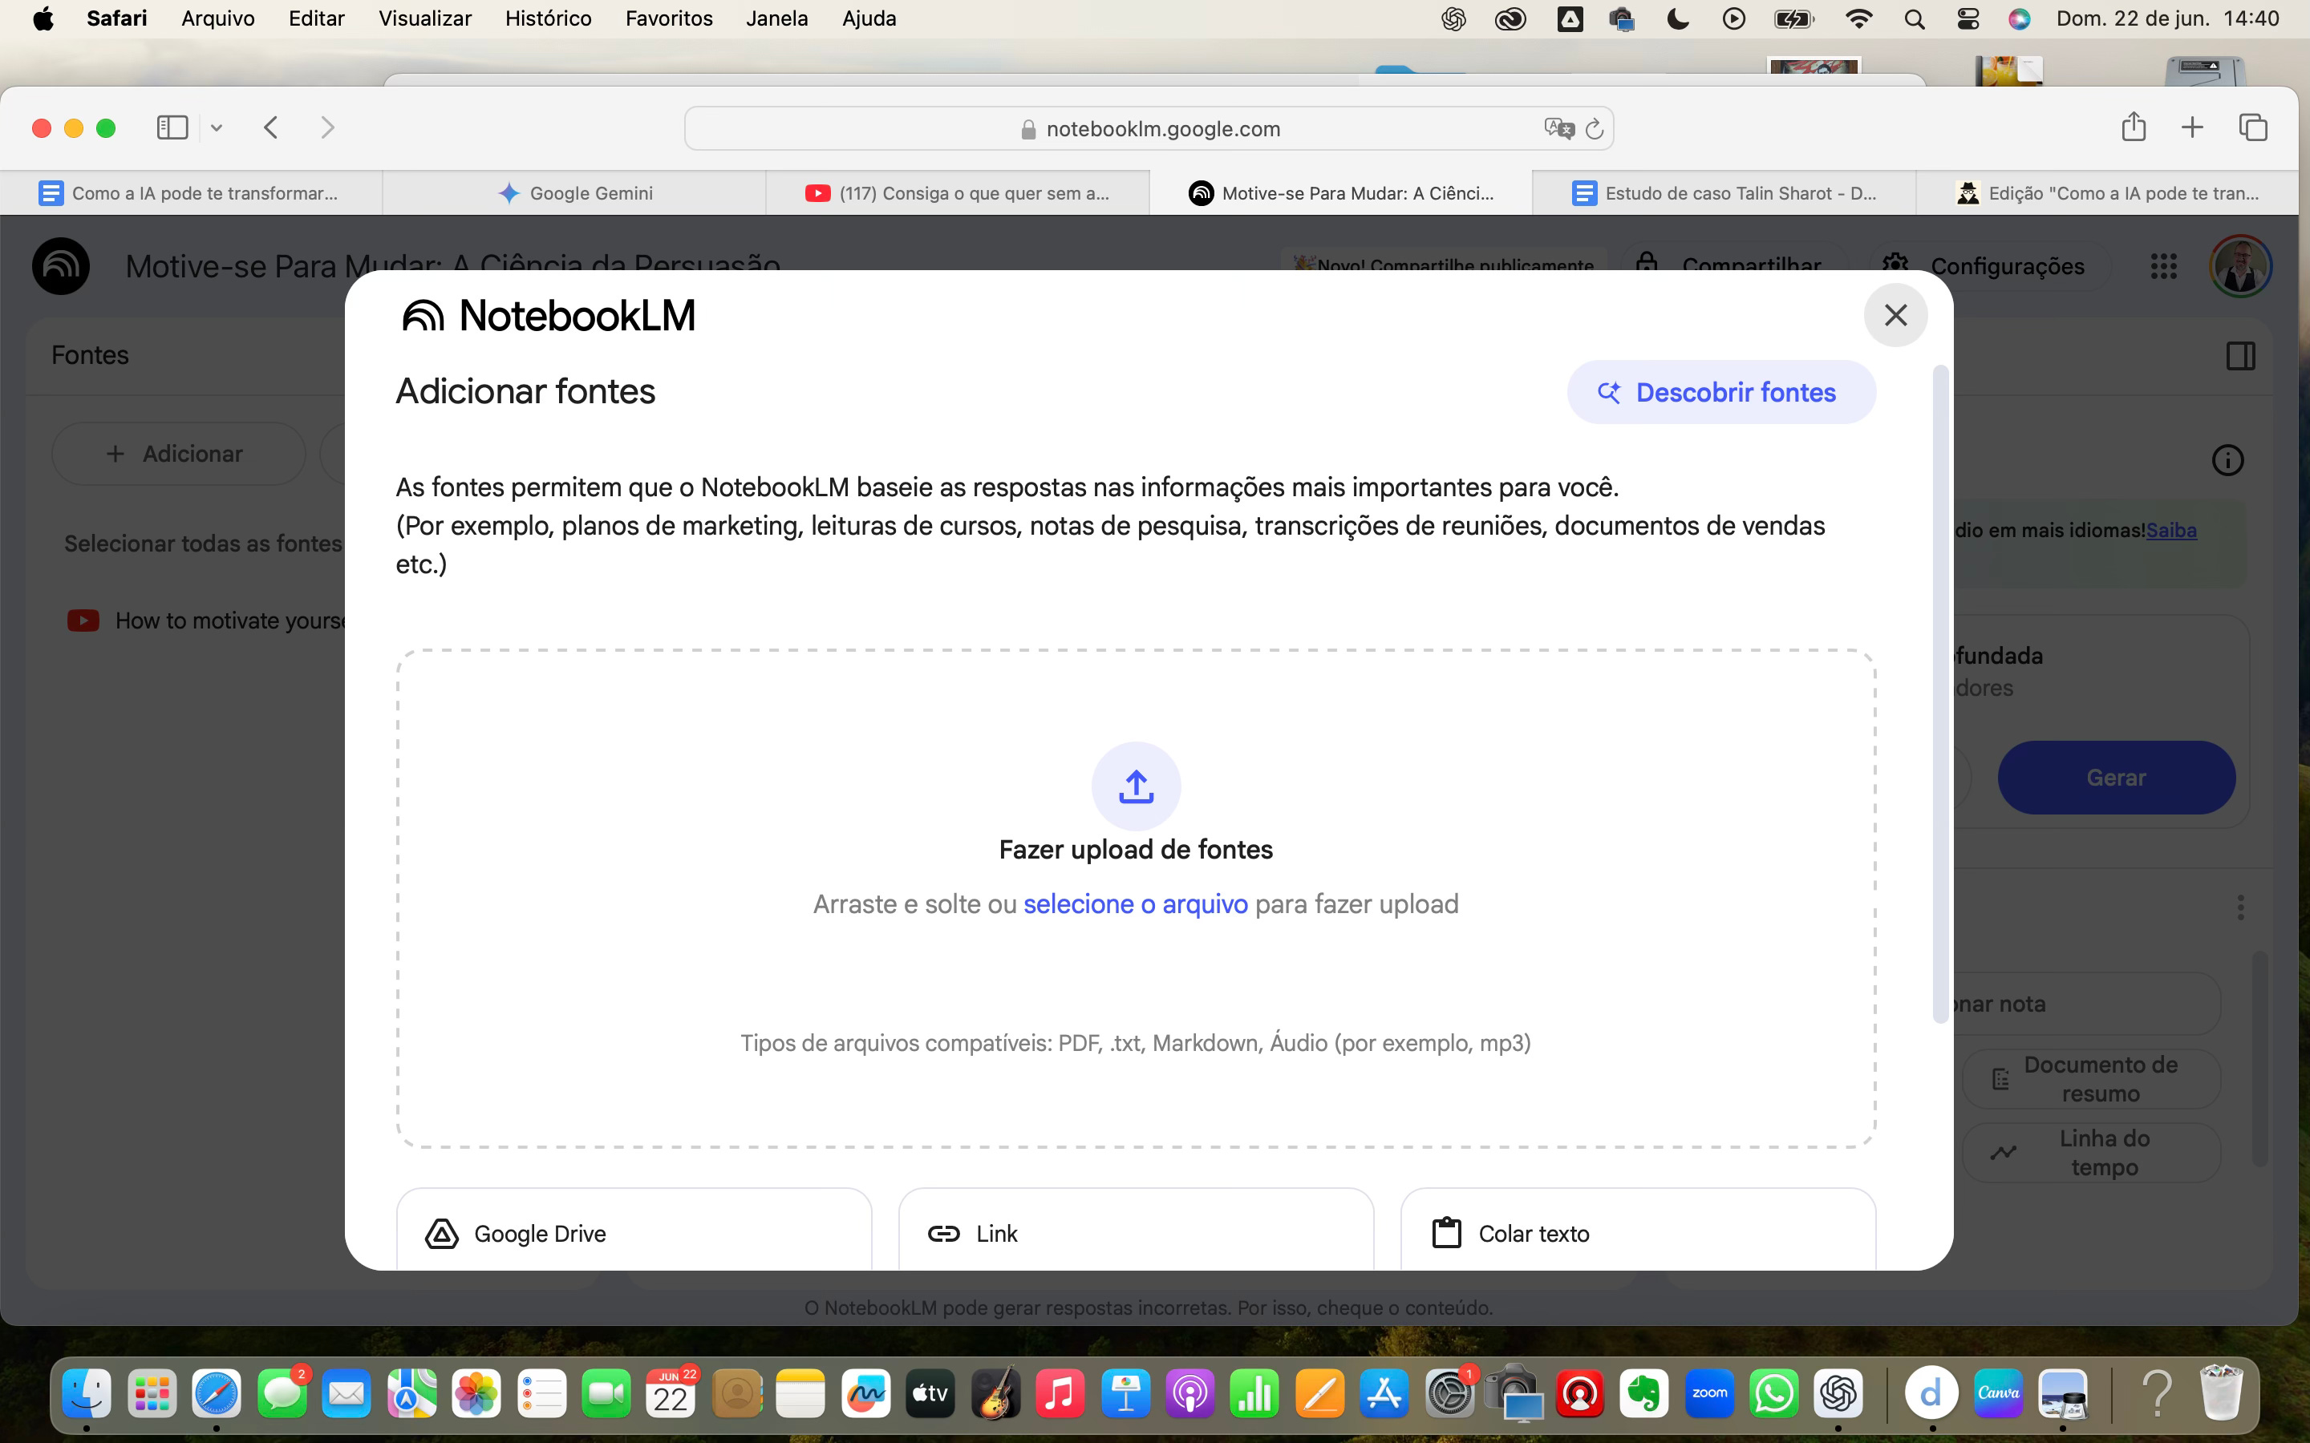Choose Google Drive as source
Viewport: 2310px width, 1443px height.
[x=634, y=1229]
